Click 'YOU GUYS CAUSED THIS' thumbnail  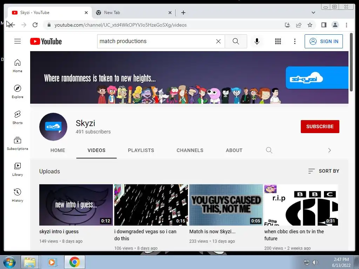click(x=226, y=205)
